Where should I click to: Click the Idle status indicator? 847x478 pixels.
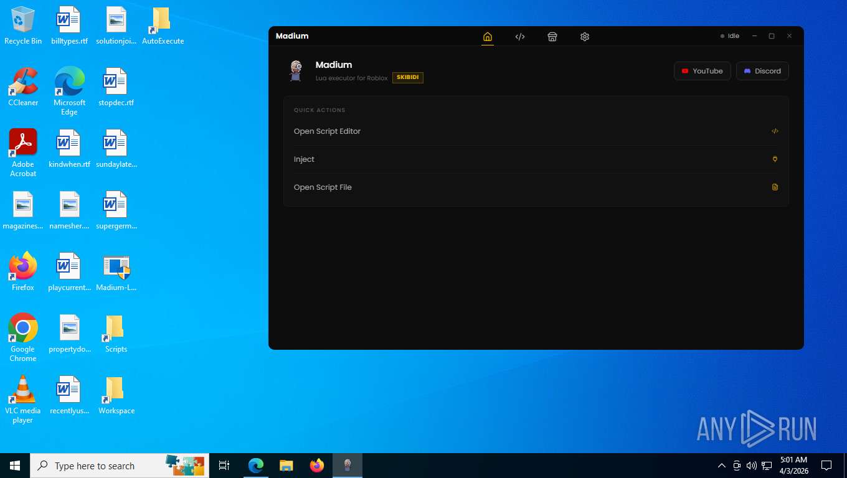click(730, 36)
